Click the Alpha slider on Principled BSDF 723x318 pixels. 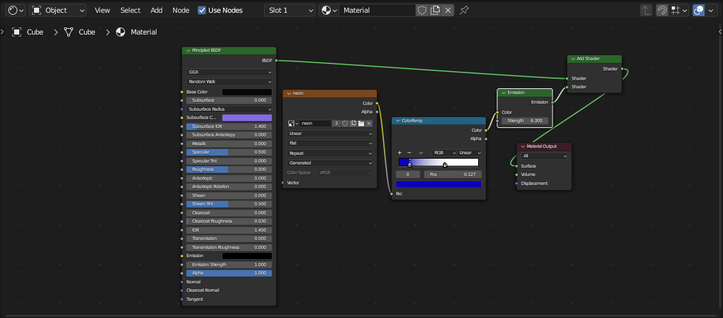point(229,273)
